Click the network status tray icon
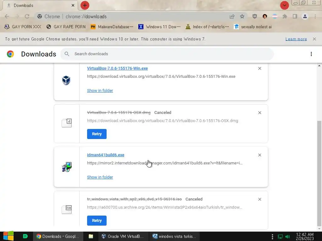 280,237
